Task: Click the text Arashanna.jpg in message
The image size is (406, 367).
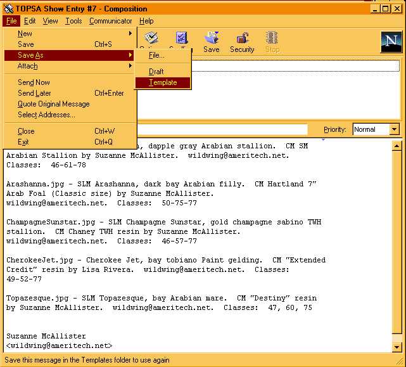Action: 35,184
